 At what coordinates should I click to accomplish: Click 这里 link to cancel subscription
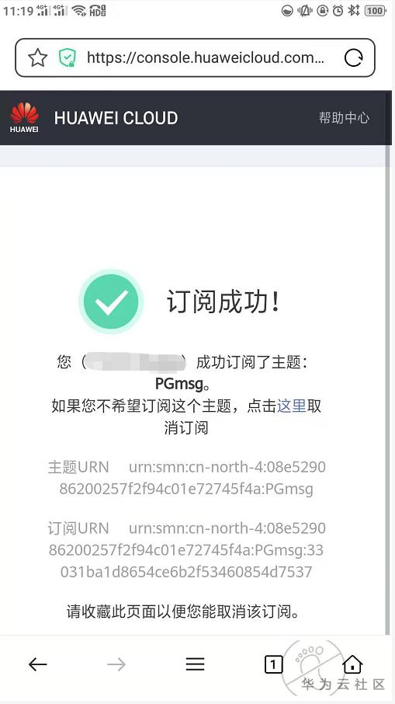[292, 406]
